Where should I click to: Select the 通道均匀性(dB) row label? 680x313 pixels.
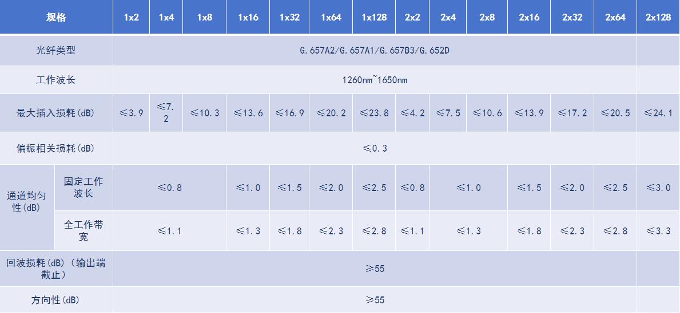pyautogui.click(x=26, y=201)
